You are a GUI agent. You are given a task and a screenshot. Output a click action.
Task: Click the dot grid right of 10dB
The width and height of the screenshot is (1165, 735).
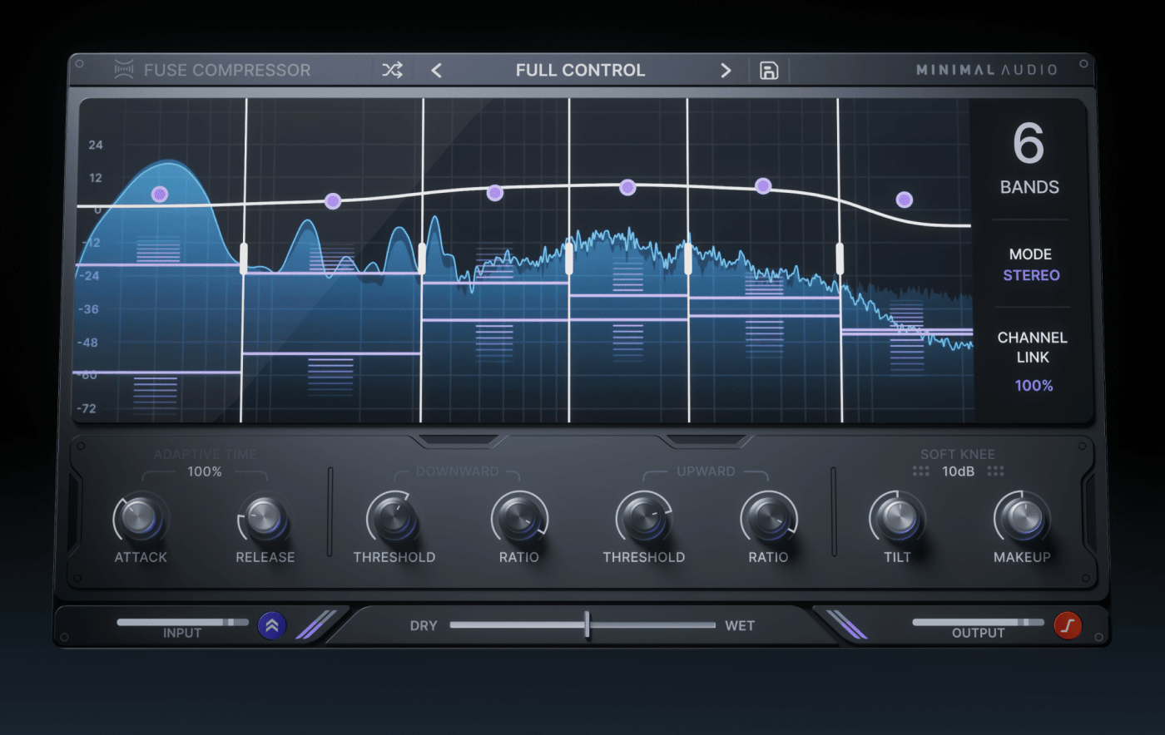coord(995,471)
